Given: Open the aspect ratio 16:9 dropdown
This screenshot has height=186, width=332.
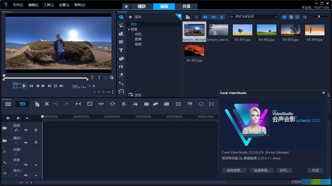Looking at the screenshot, I should [x=76, y=86].
